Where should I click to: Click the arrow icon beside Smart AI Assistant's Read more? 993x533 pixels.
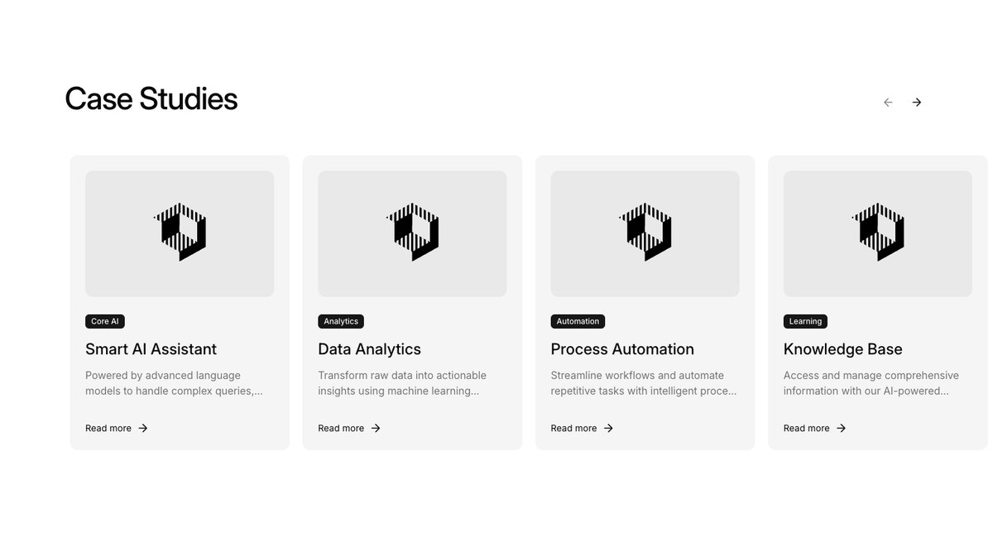click(x=143, y=428)
